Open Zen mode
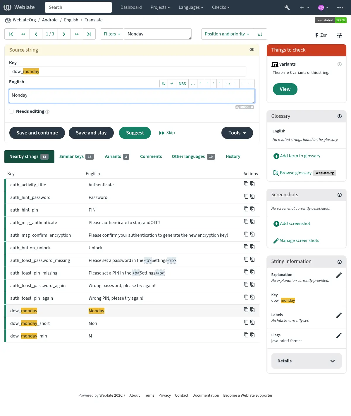Viewport: 351px width, 416px height. [x=321, y=35]
